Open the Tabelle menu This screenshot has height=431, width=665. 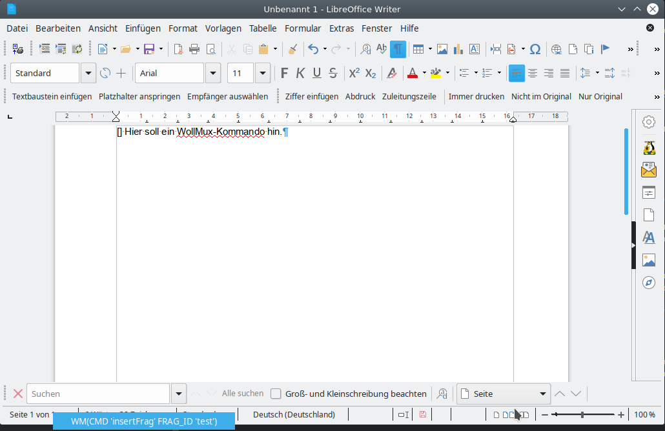tap(263, 28)
